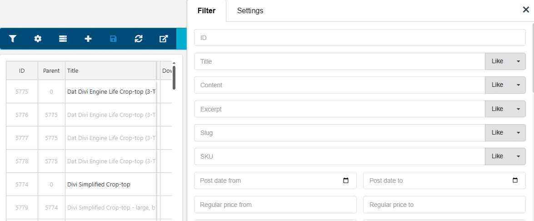Open the filter funnel icon in toolbar
The width and height of the screenshot is (534, 221).
[13, 39]
